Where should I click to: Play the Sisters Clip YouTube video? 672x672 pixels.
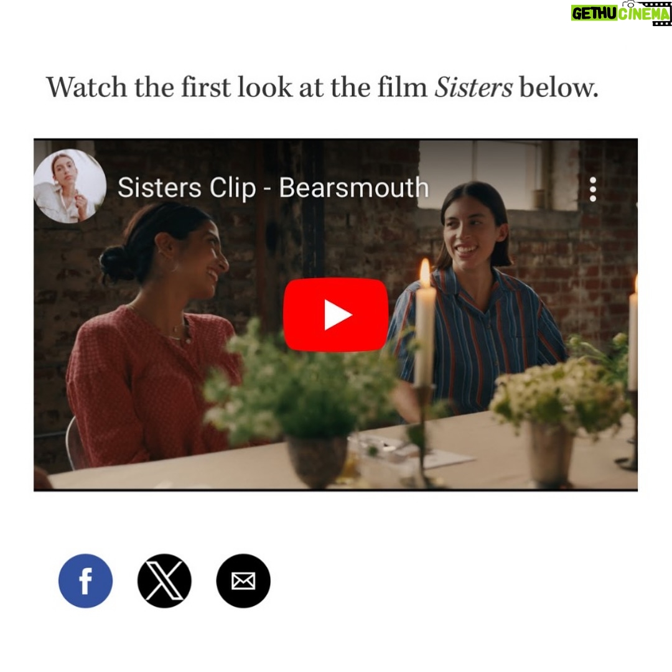pos(335,315)
